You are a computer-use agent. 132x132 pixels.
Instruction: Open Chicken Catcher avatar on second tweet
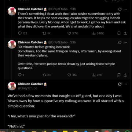click(12, 44)
